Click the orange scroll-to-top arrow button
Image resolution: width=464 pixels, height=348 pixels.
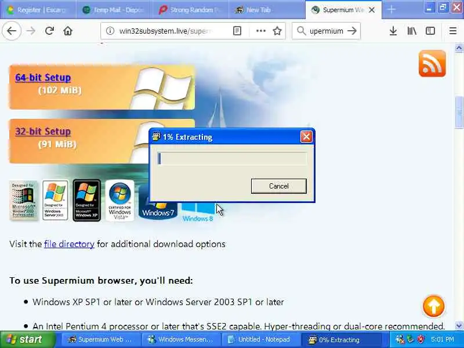point(433,306)
